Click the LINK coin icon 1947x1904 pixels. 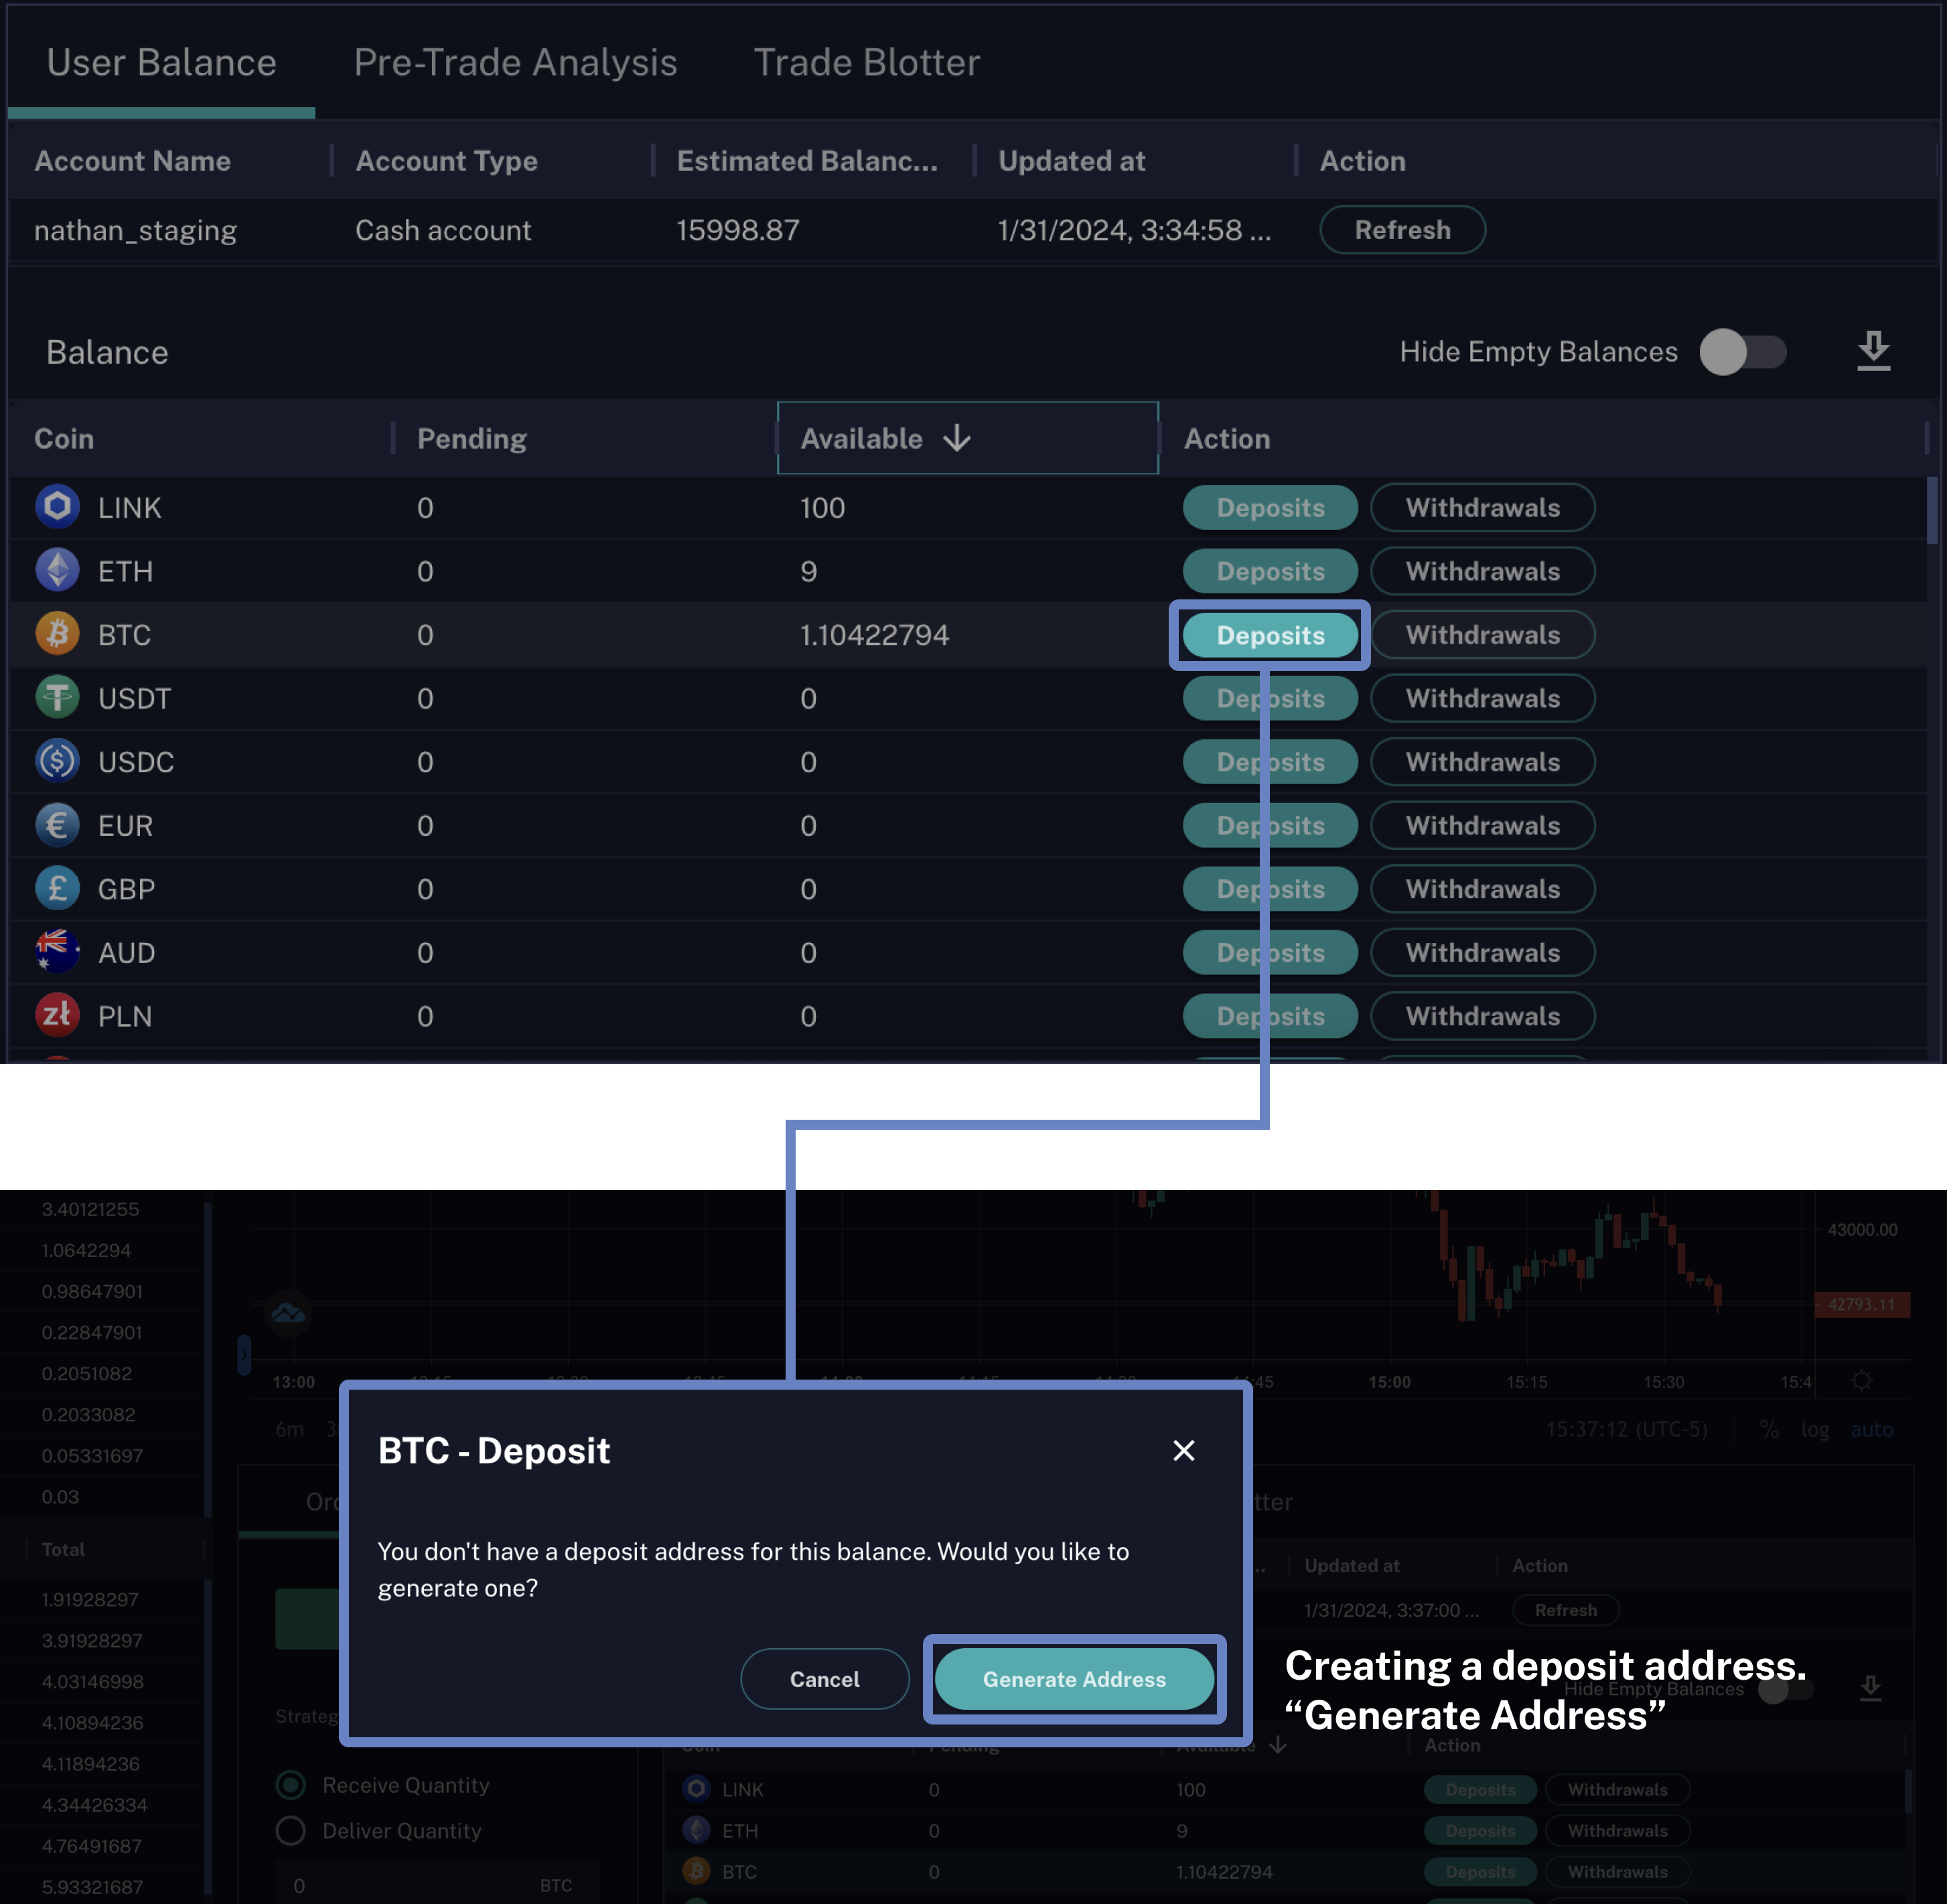tap(57, 507)
